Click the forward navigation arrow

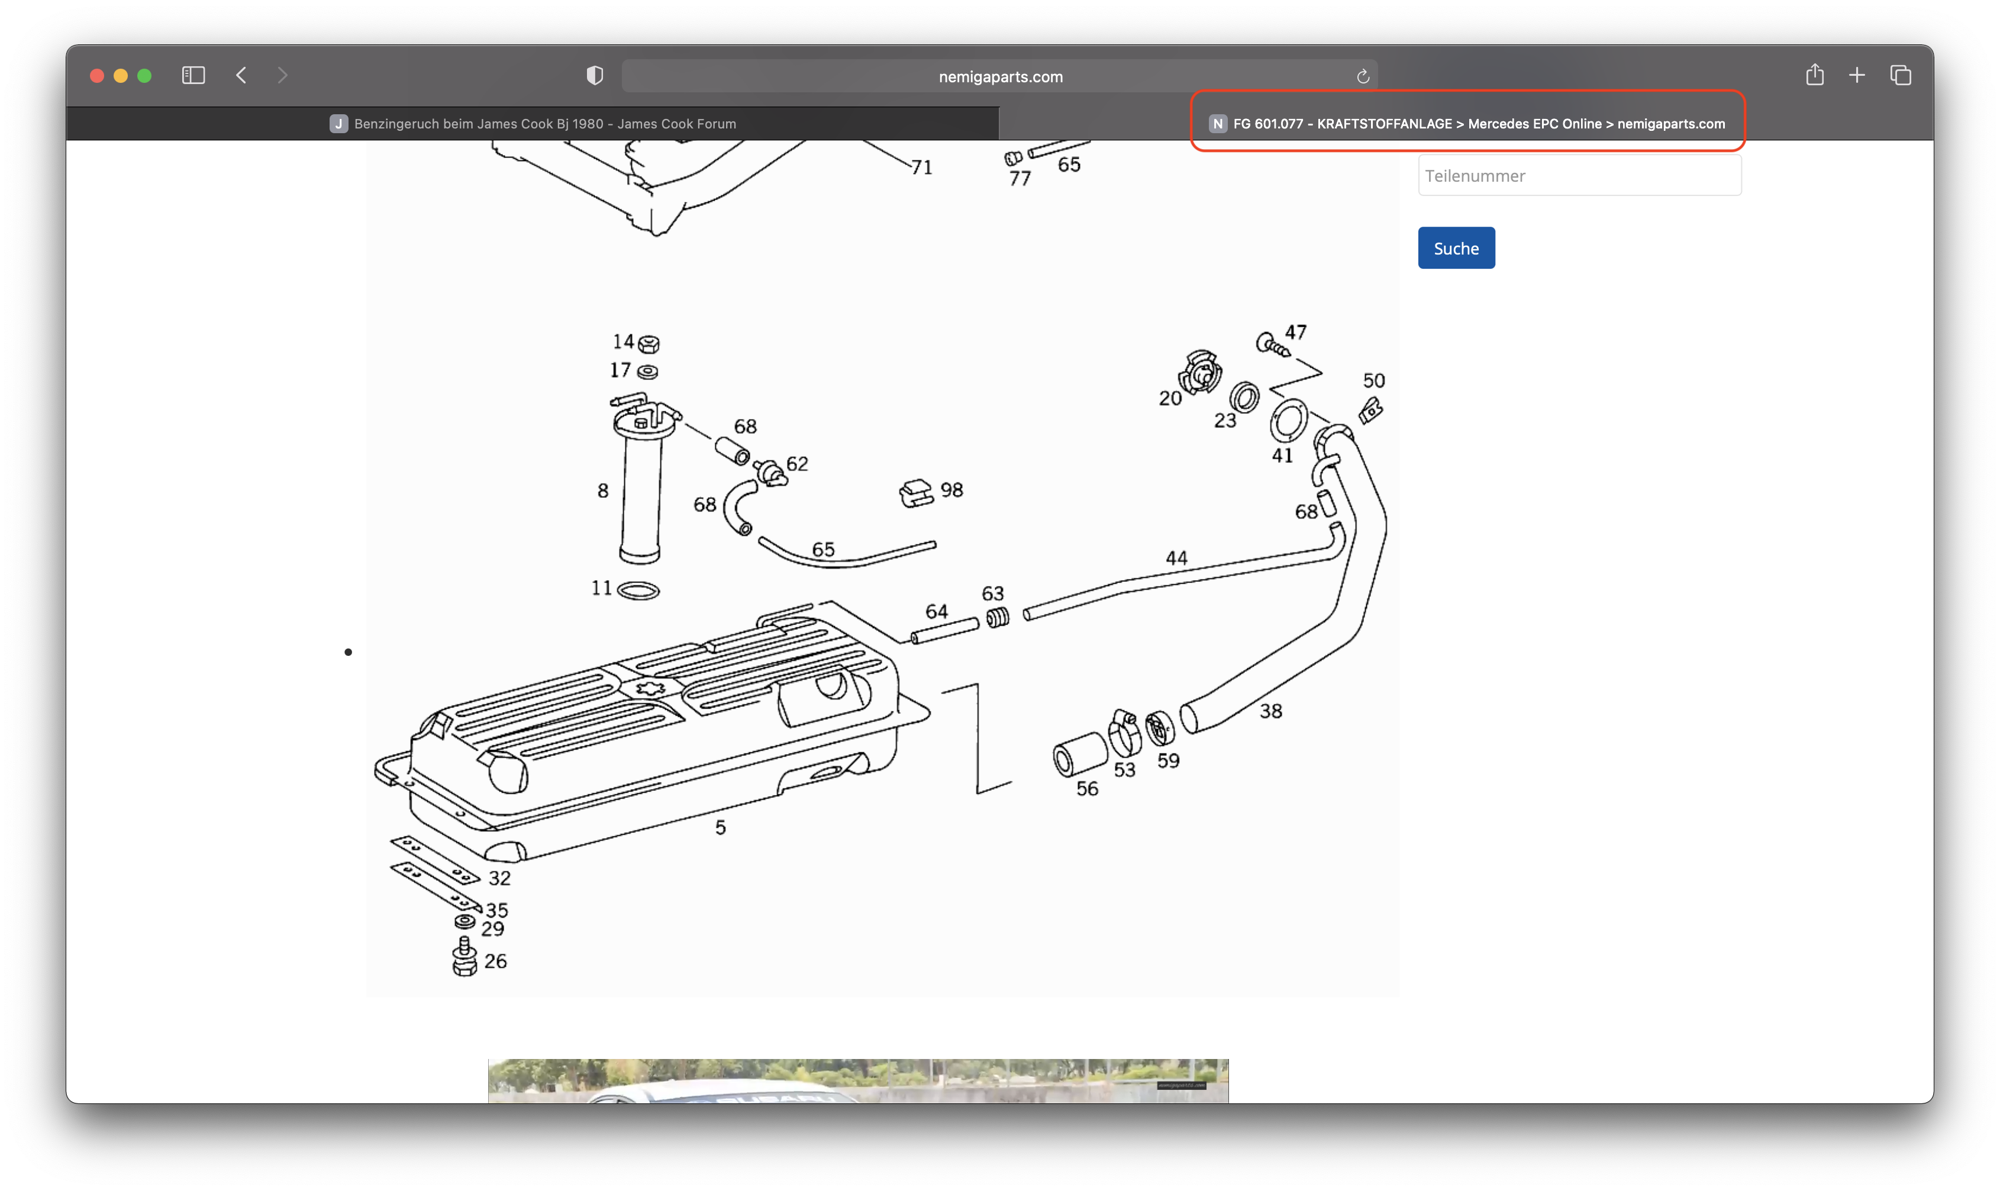[x=282, y=75]
